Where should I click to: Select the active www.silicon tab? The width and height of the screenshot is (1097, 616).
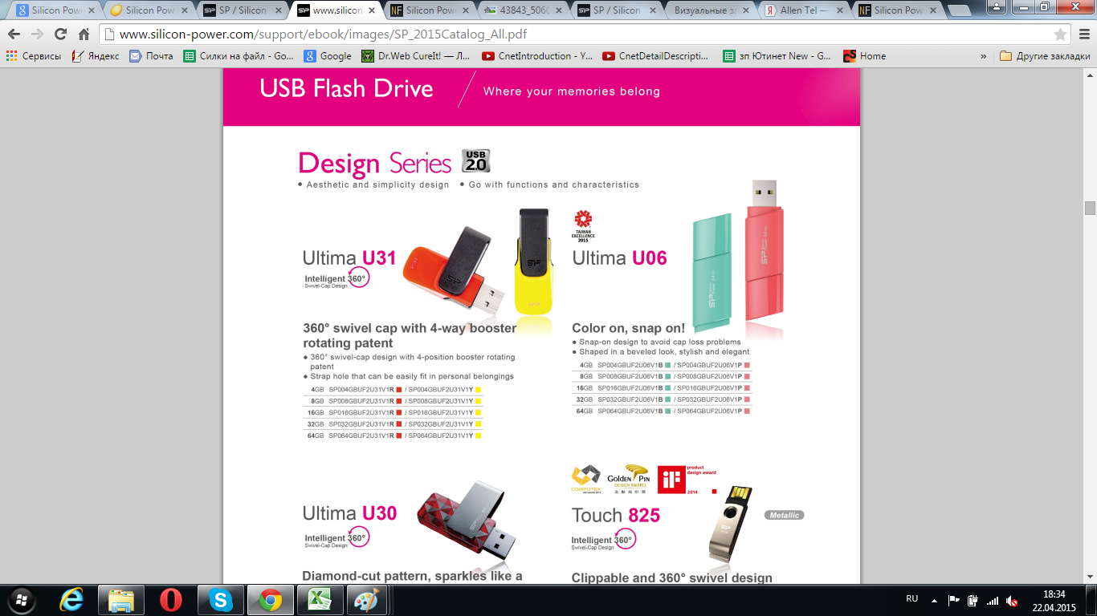336,10
